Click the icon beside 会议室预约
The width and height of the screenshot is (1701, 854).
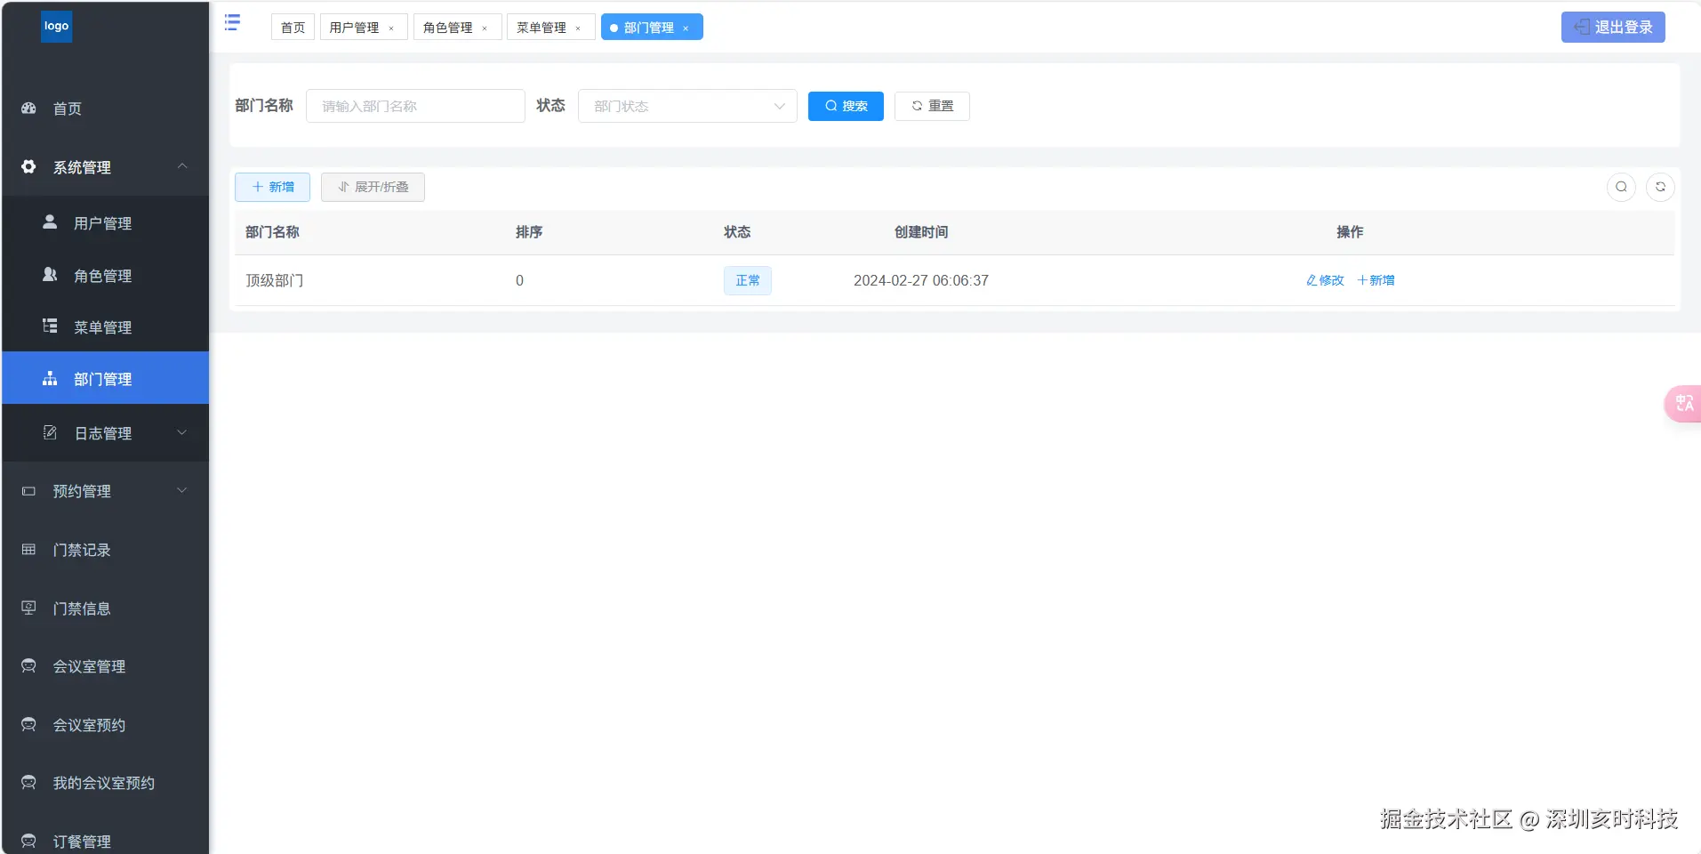point(28,725)
